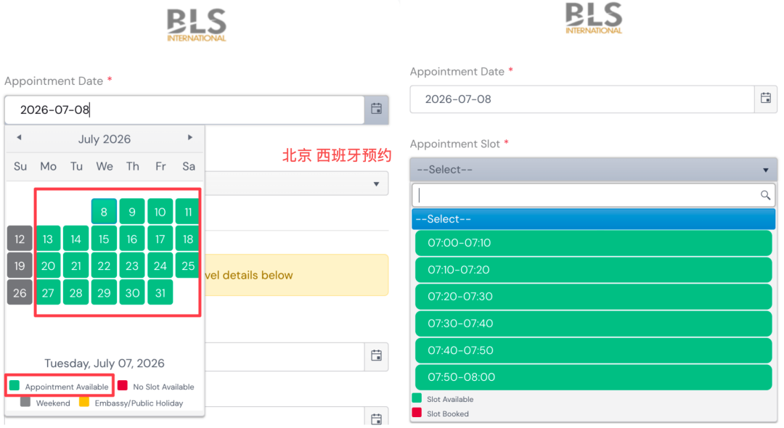Select July 9 in the calendar
This screenshot has width=784, height=428.
(x=132, y=212)
